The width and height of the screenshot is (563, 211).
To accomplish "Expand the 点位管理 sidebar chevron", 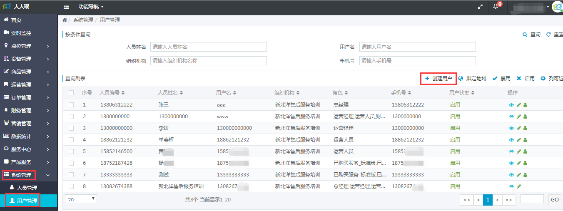I will coord(48,46).
